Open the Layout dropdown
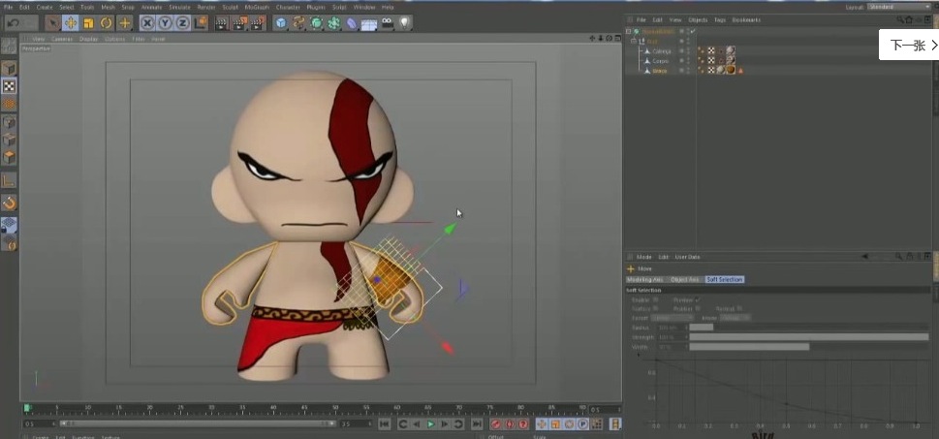 tap(897, 7)
